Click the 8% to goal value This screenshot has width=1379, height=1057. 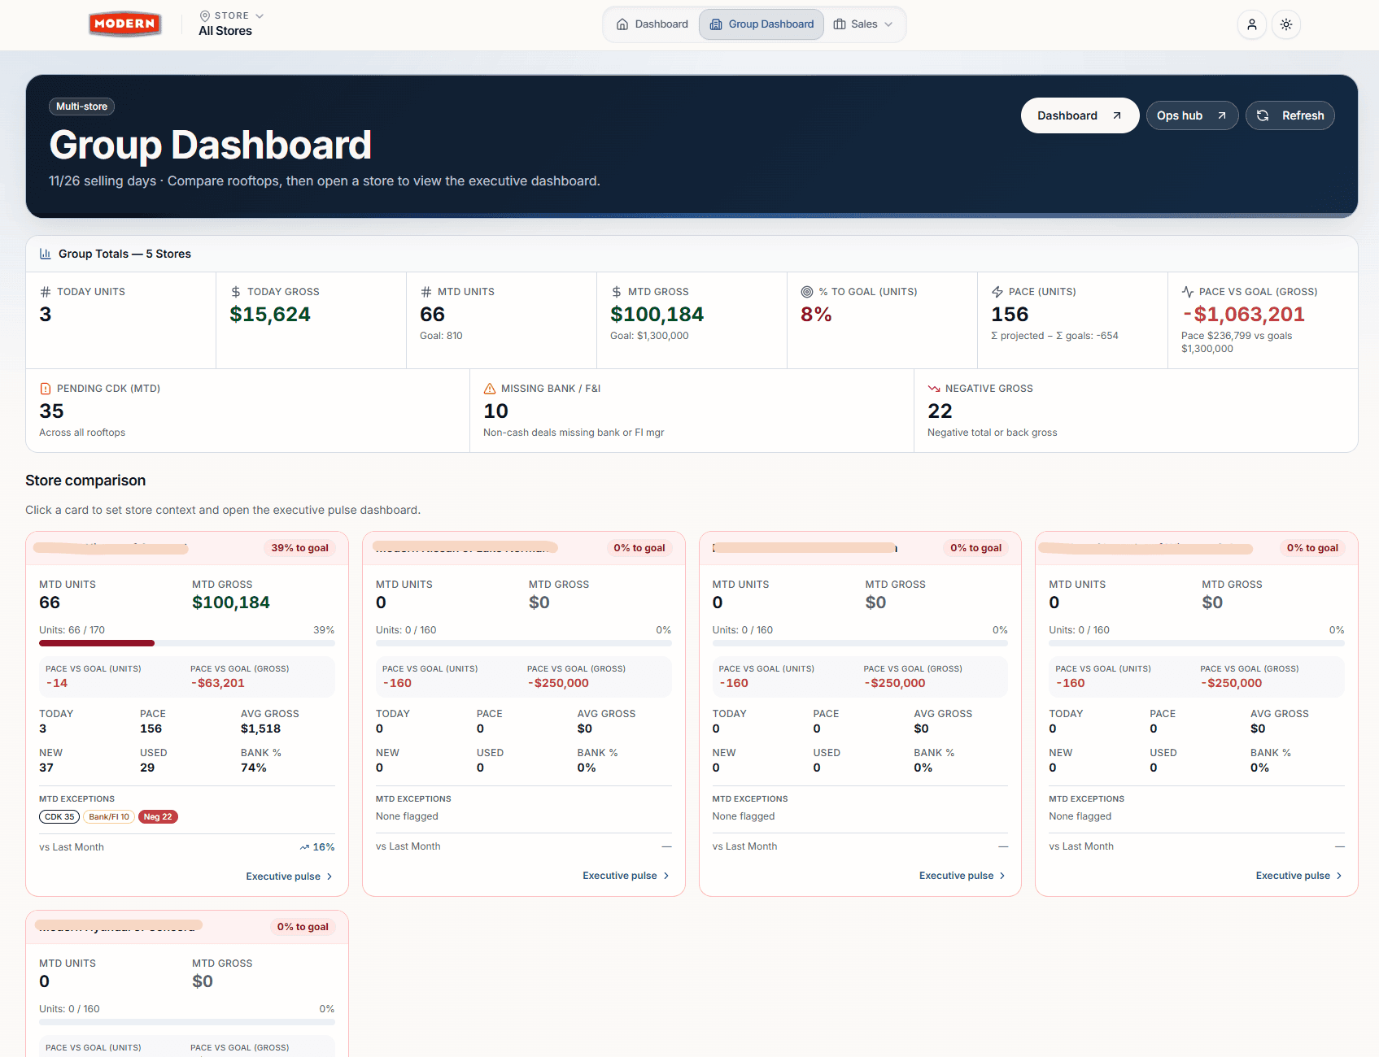coord(816,315)
